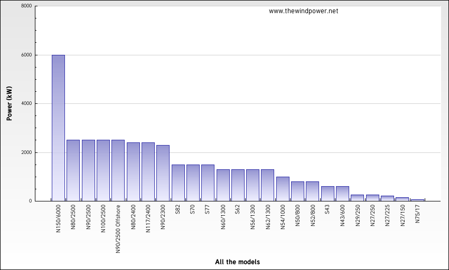Click the S77 axis label
Image resolution: width=449 pixels, height=270 pixels.
[208, 209]
